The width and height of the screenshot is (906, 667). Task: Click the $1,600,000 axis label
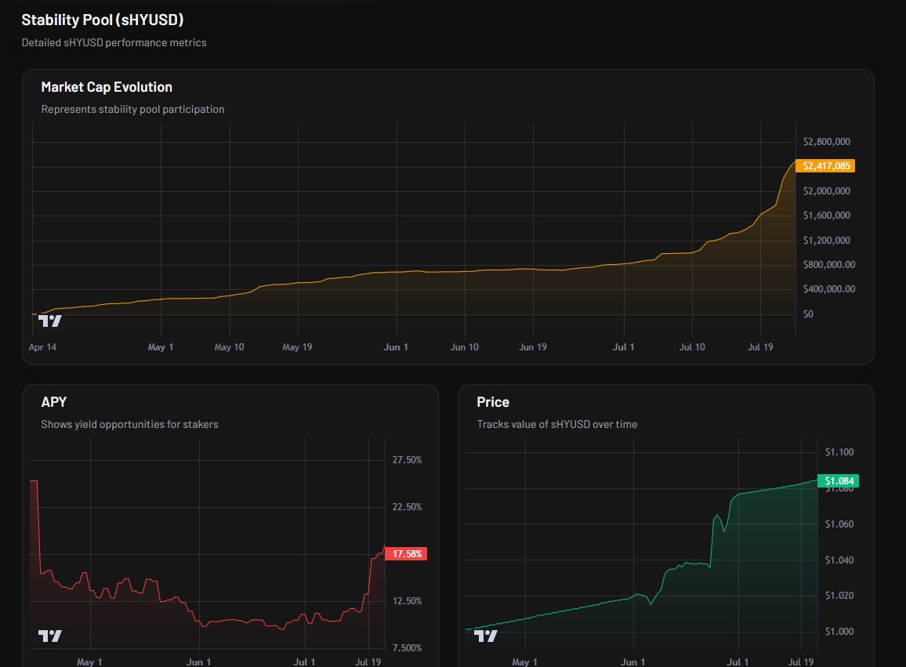pos(827,215)
